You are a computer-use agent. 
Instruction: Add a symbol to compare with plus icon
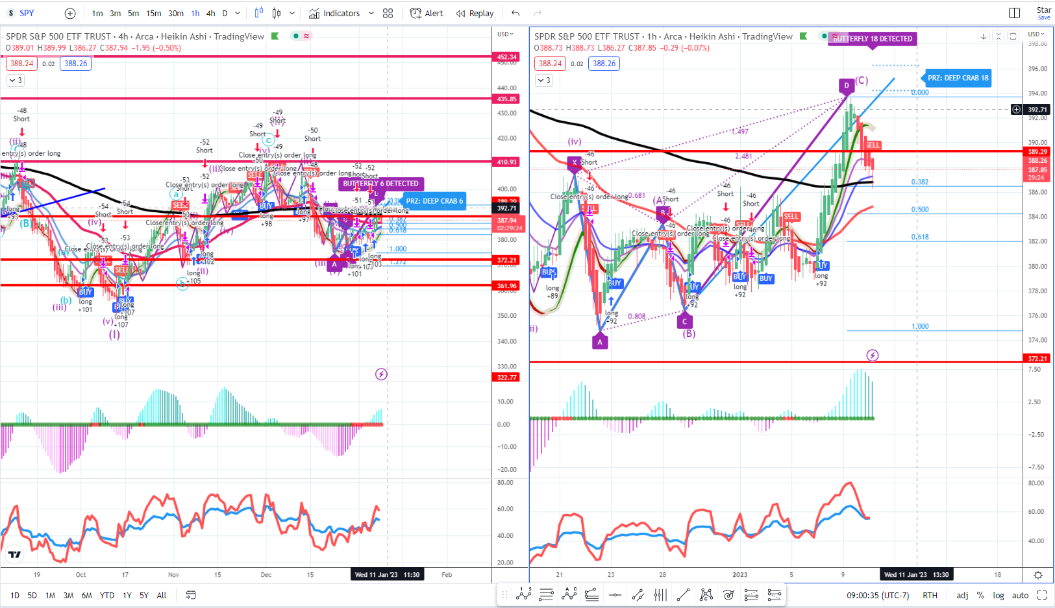[70, 13]
